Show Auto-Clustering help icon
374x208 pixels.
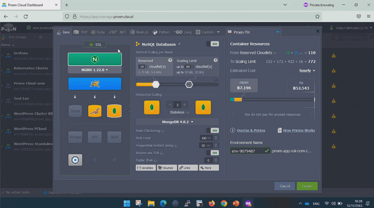(163, 131)
